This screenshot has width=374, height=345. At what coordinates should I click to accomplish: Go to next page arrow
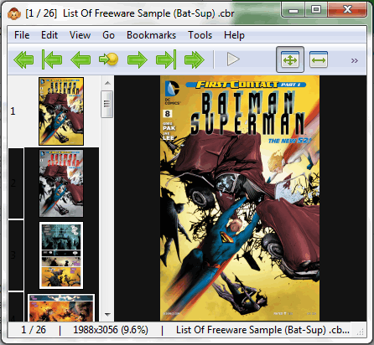138,59
